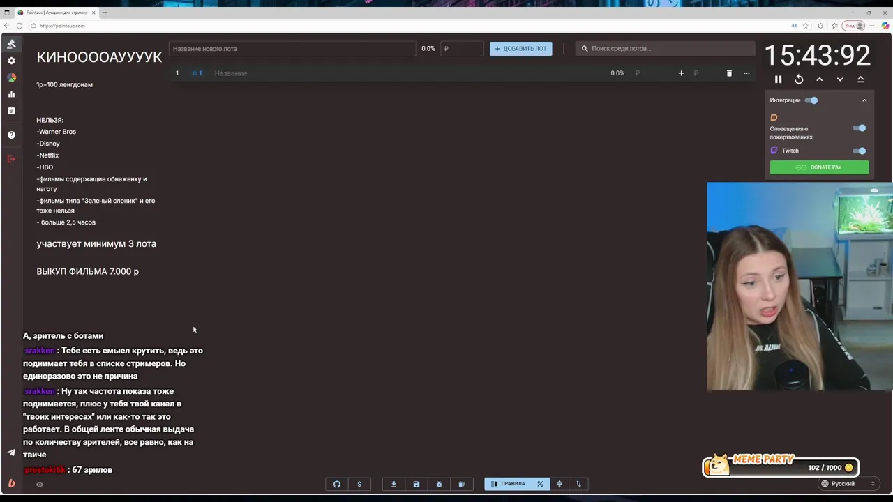Click the 15:43:92 timer display
Screen dimensions: 893x502
(x=818, y=56)
